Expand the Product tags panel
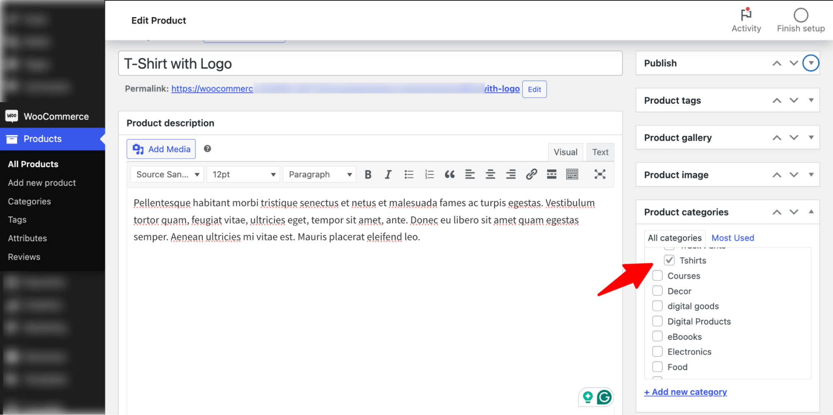The image size is (833, 415). pyautogui.click(x=811, y=100)
